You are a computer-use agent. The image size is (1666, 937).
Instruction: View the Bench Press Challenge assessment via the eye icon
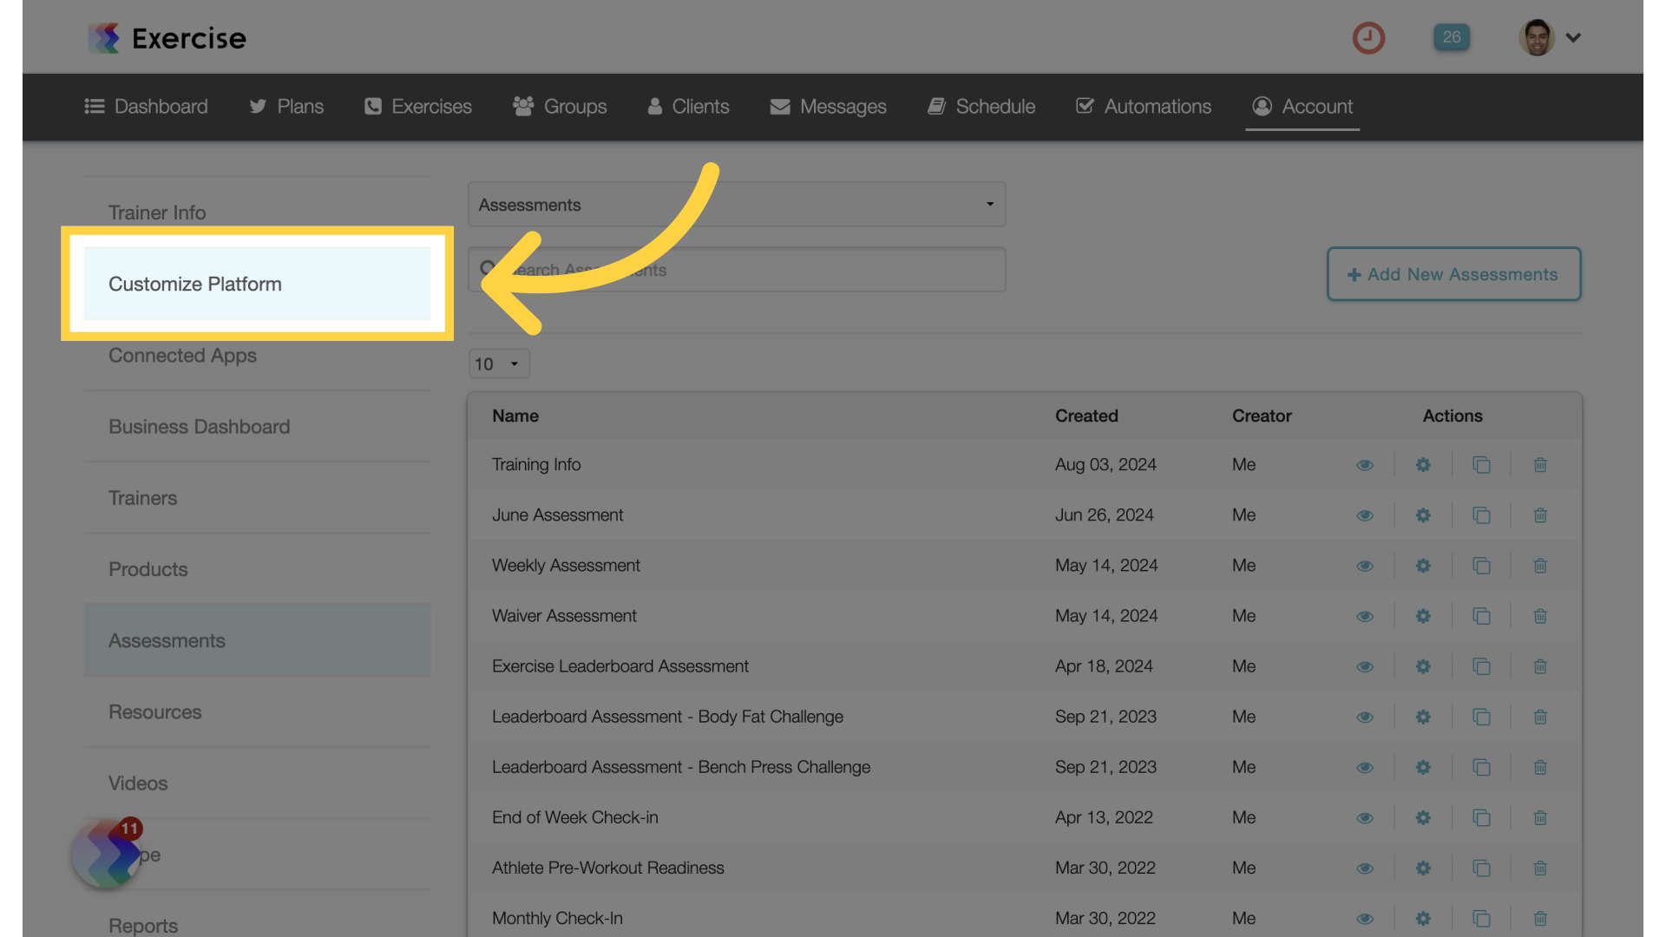pyautogui.click(x=1365, y=768)
